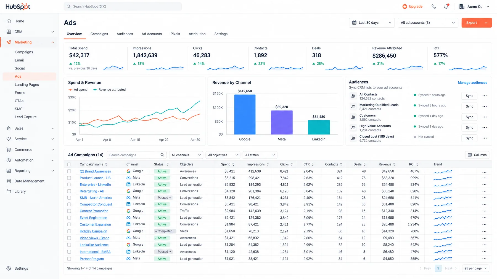
Task: Sort by ROI column arrows
Action: [x=417, y=164]
